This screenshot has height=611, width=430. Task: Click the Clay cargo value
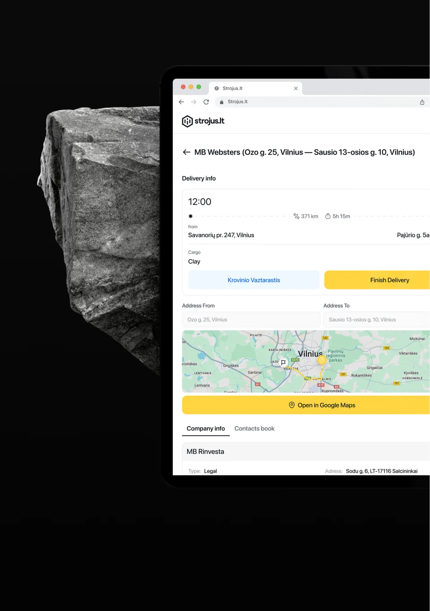coord(194,261)
